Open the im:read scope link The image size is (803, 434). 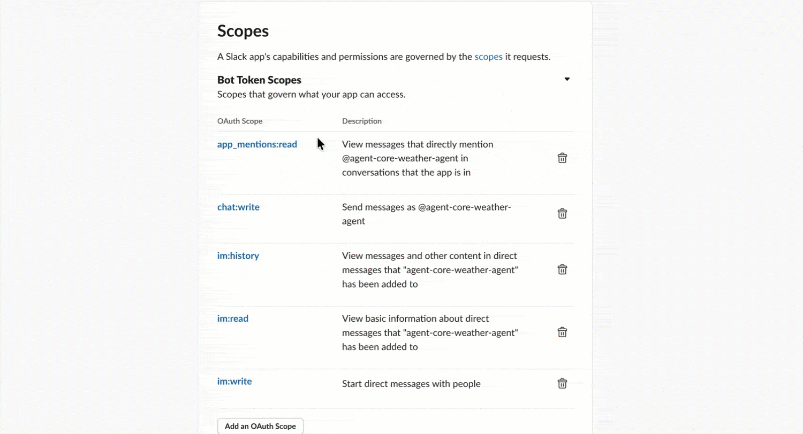tap(232, 318)
